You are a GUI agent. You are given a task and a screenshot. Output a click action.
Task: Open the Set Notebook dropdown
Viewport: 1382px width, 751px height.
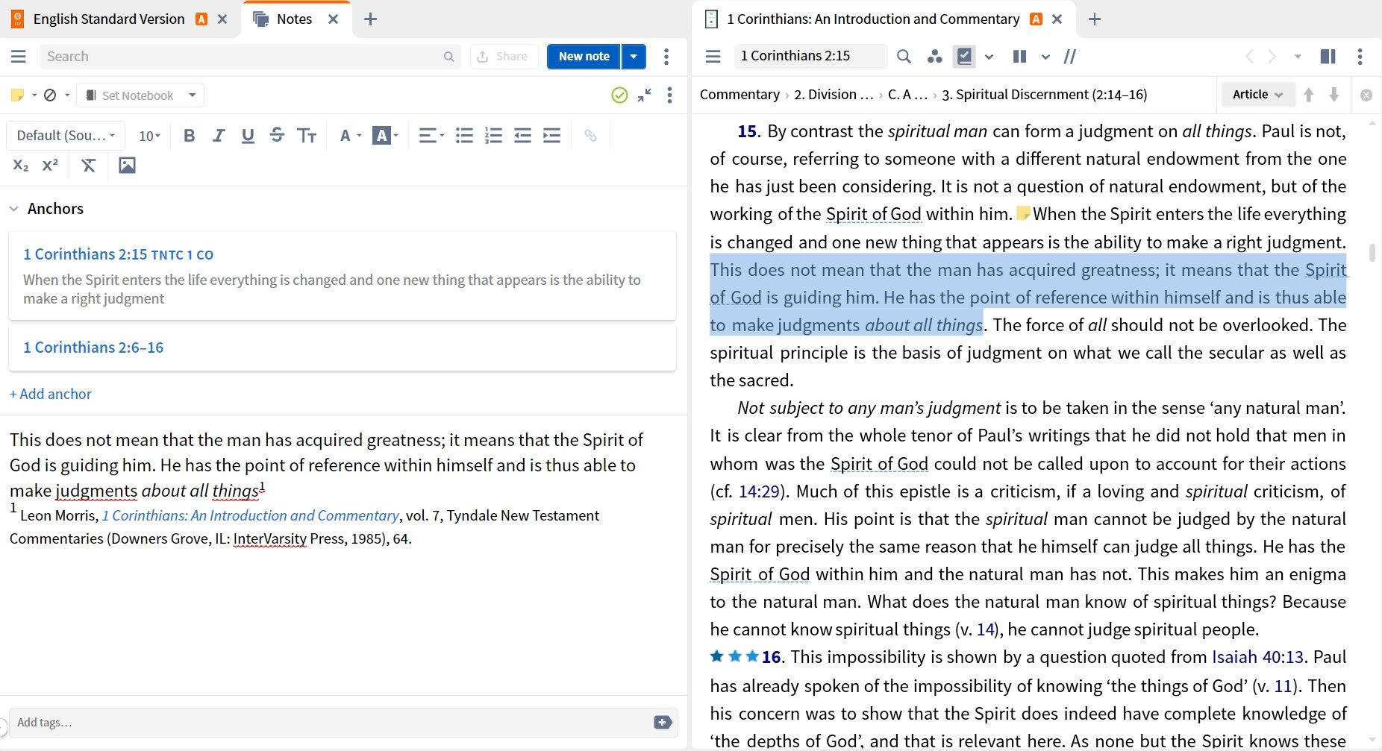coord(140,95)
